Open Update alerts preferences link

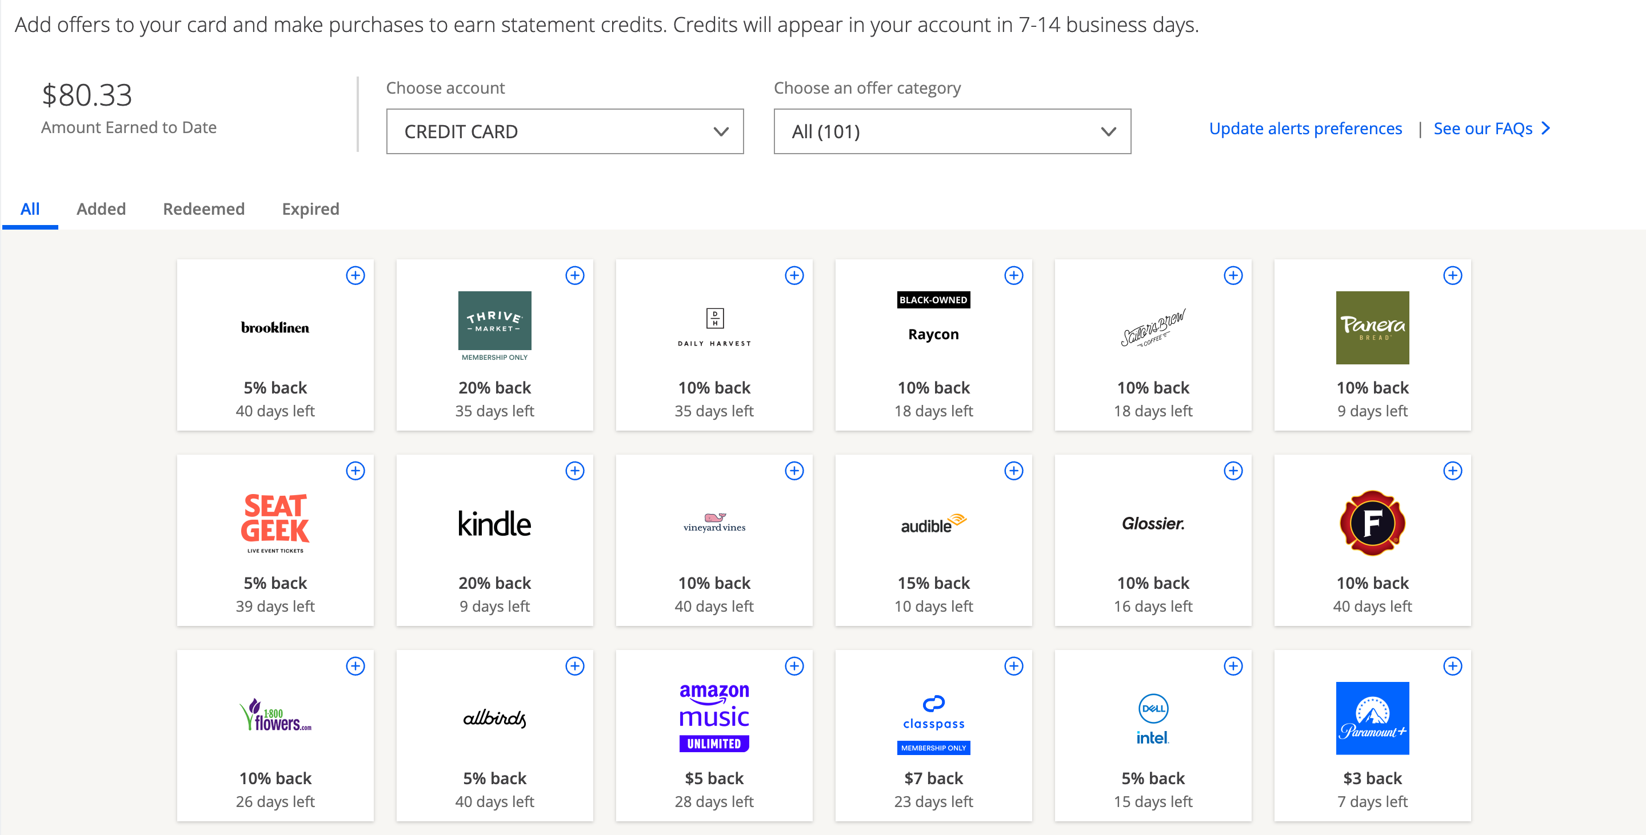click(1305, 129)
